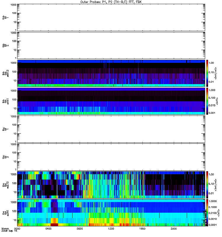The image size is (222, 237).
Task: Click the thb fbk scm1 color bar
Action: pyautogui.click(x=207, y=101)
